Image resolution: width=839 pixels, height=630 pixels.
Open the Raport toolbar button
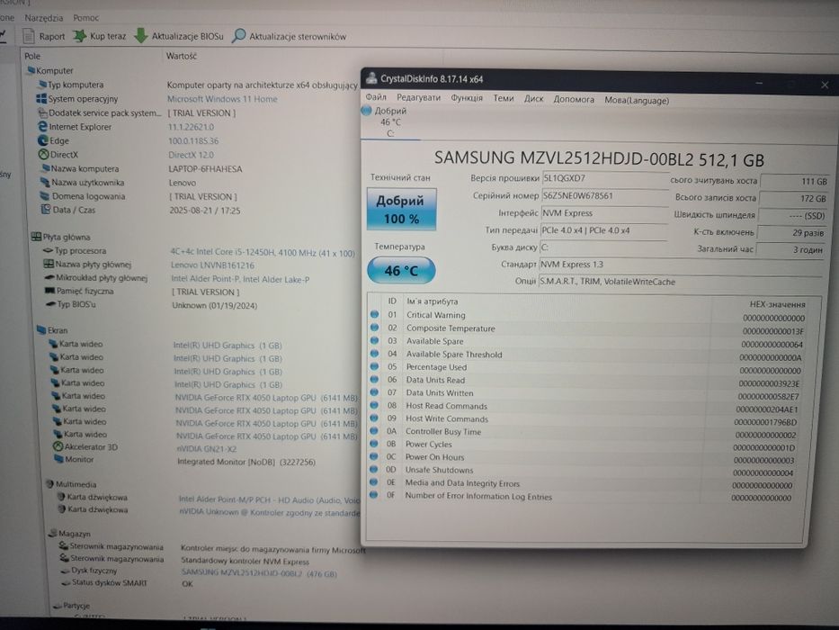click(x=44, y=36)
